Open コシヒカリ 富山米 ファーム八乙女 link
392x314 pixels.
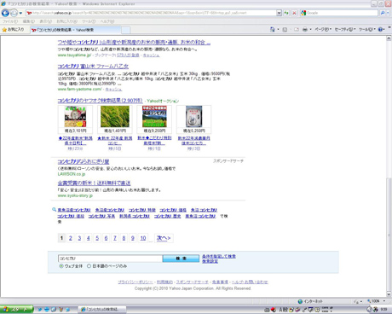(x=93, y=67)
